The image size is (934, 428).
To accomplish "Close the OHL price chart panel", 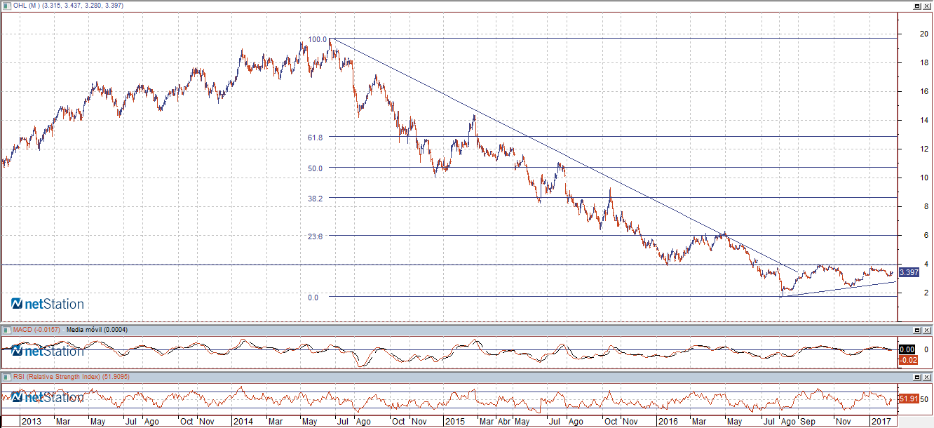I will 927,6.
